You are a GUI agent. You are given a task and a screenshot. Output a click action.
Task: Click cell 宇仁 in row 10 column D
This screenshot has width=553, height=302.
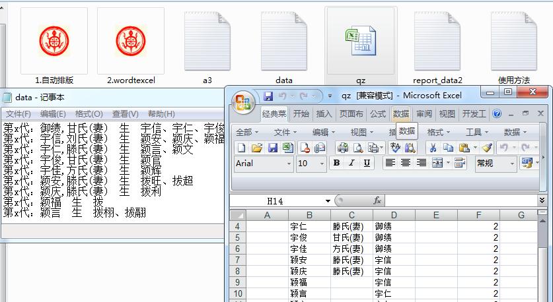pos(394,293)
